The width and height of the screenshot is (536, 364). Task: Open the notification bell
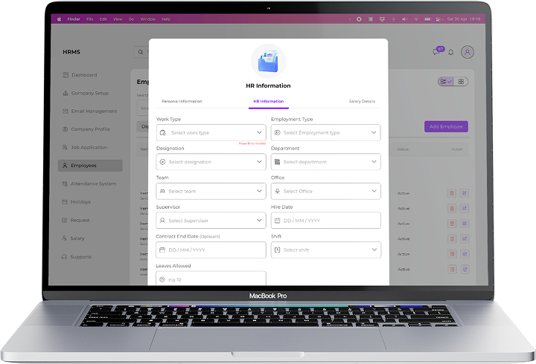click(450, 52)
